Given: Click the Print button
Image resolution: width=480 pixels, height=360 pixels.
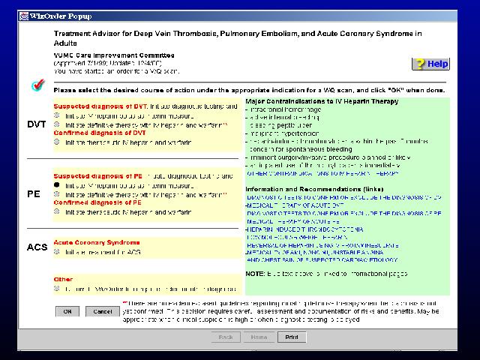Looking at the screenshot, I should 292,337.
